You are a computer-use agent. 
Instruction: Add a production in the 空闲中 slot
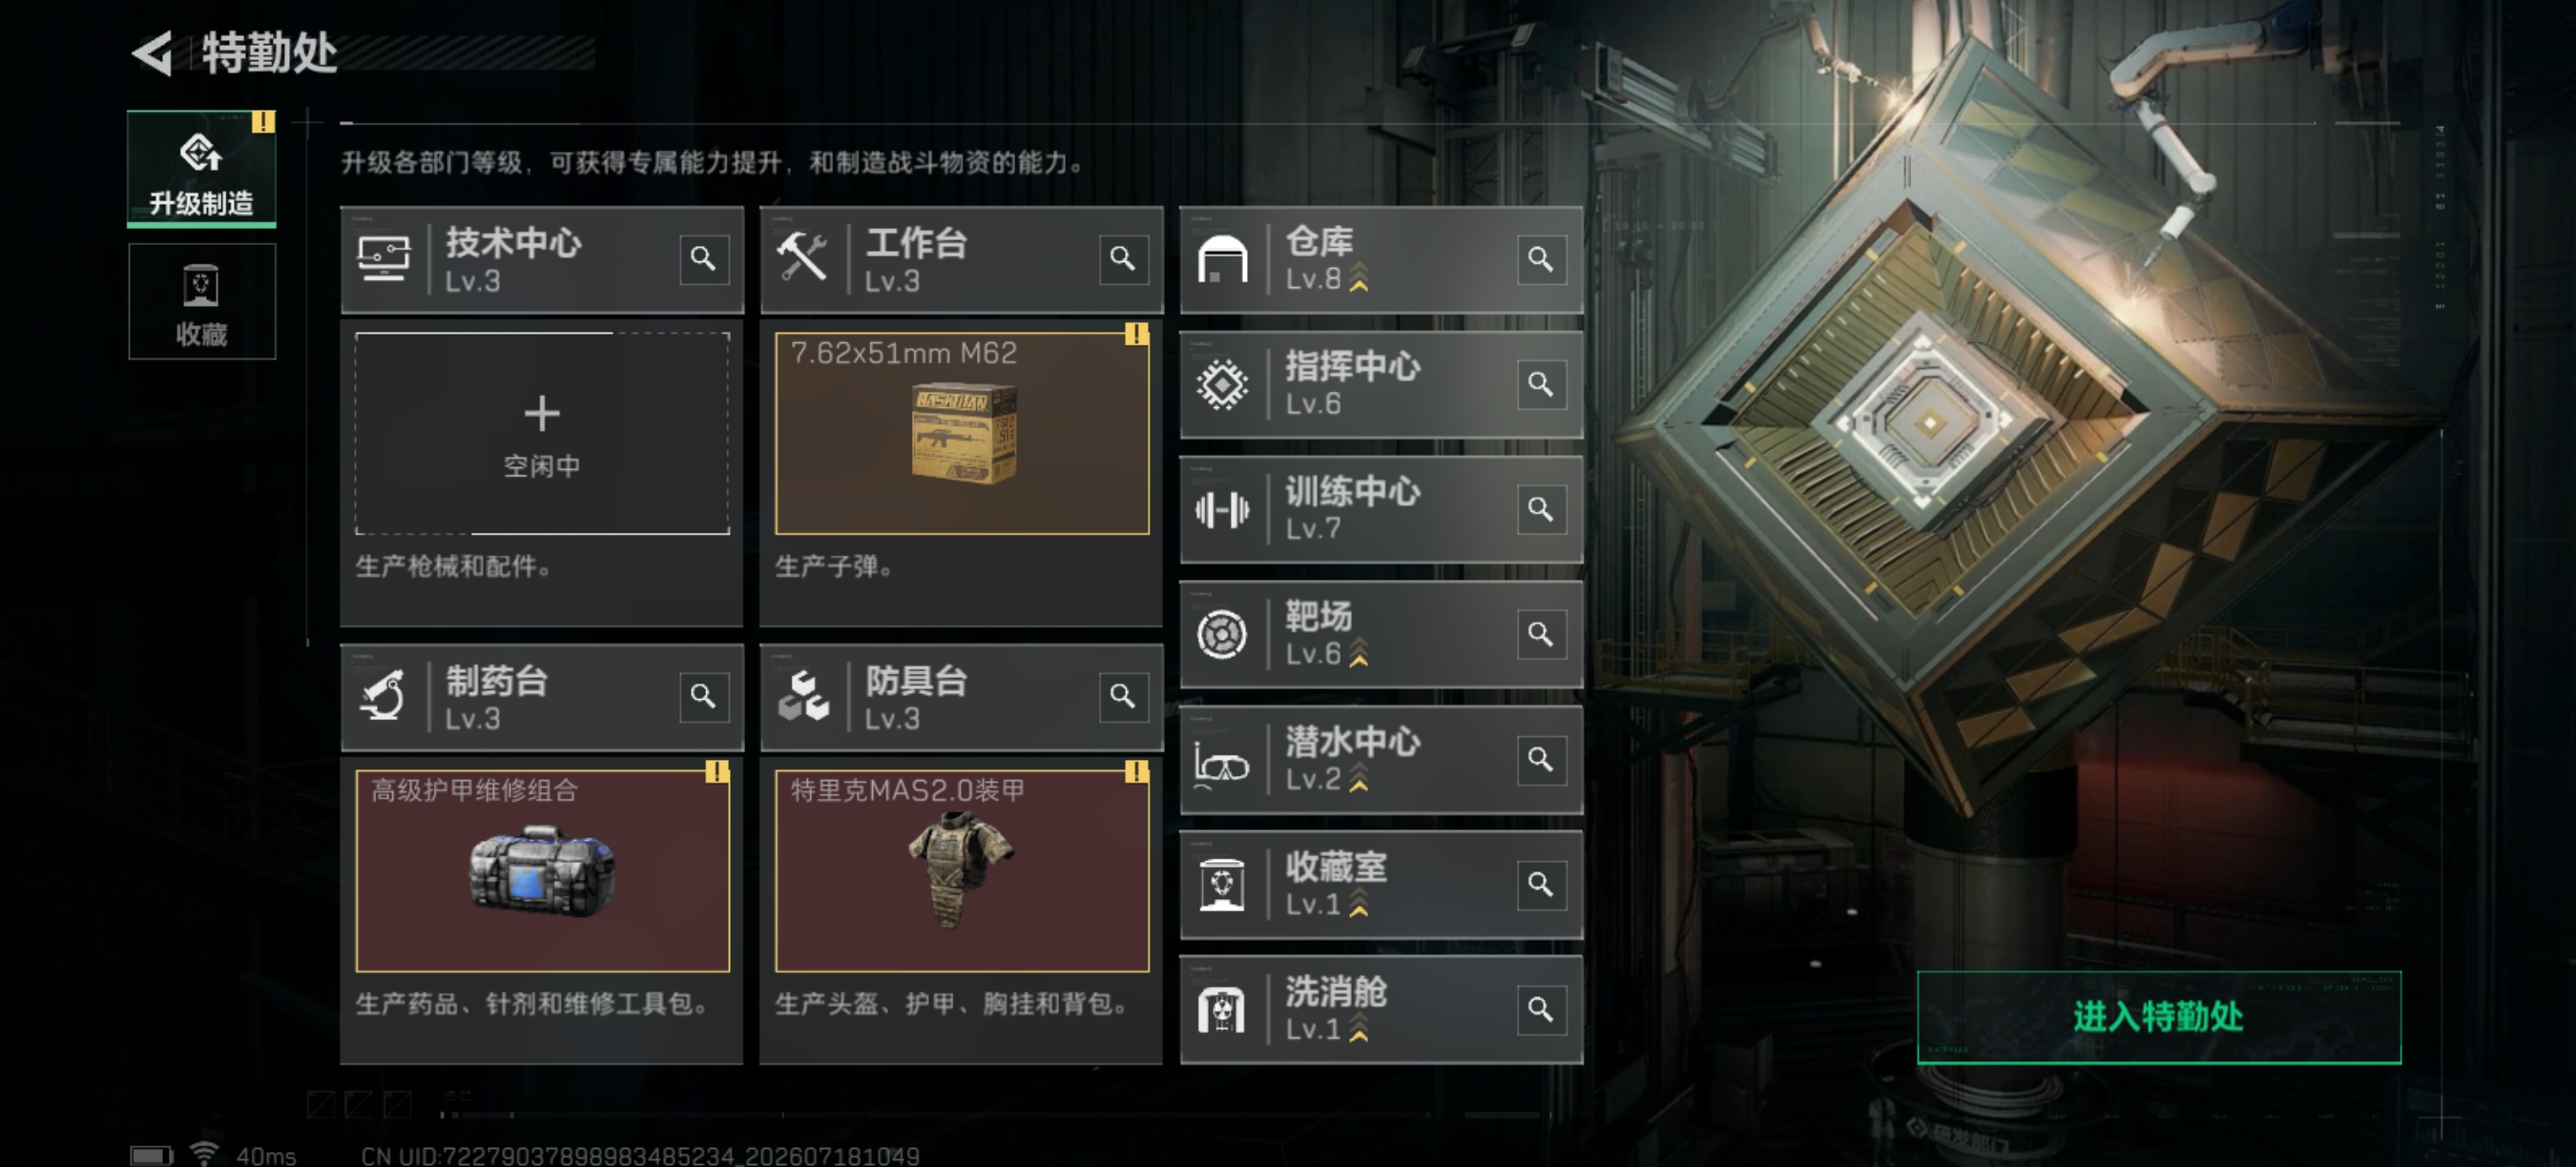point(542,434)
